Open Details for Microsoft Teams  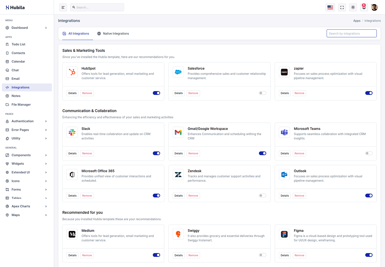coord(285,154)
